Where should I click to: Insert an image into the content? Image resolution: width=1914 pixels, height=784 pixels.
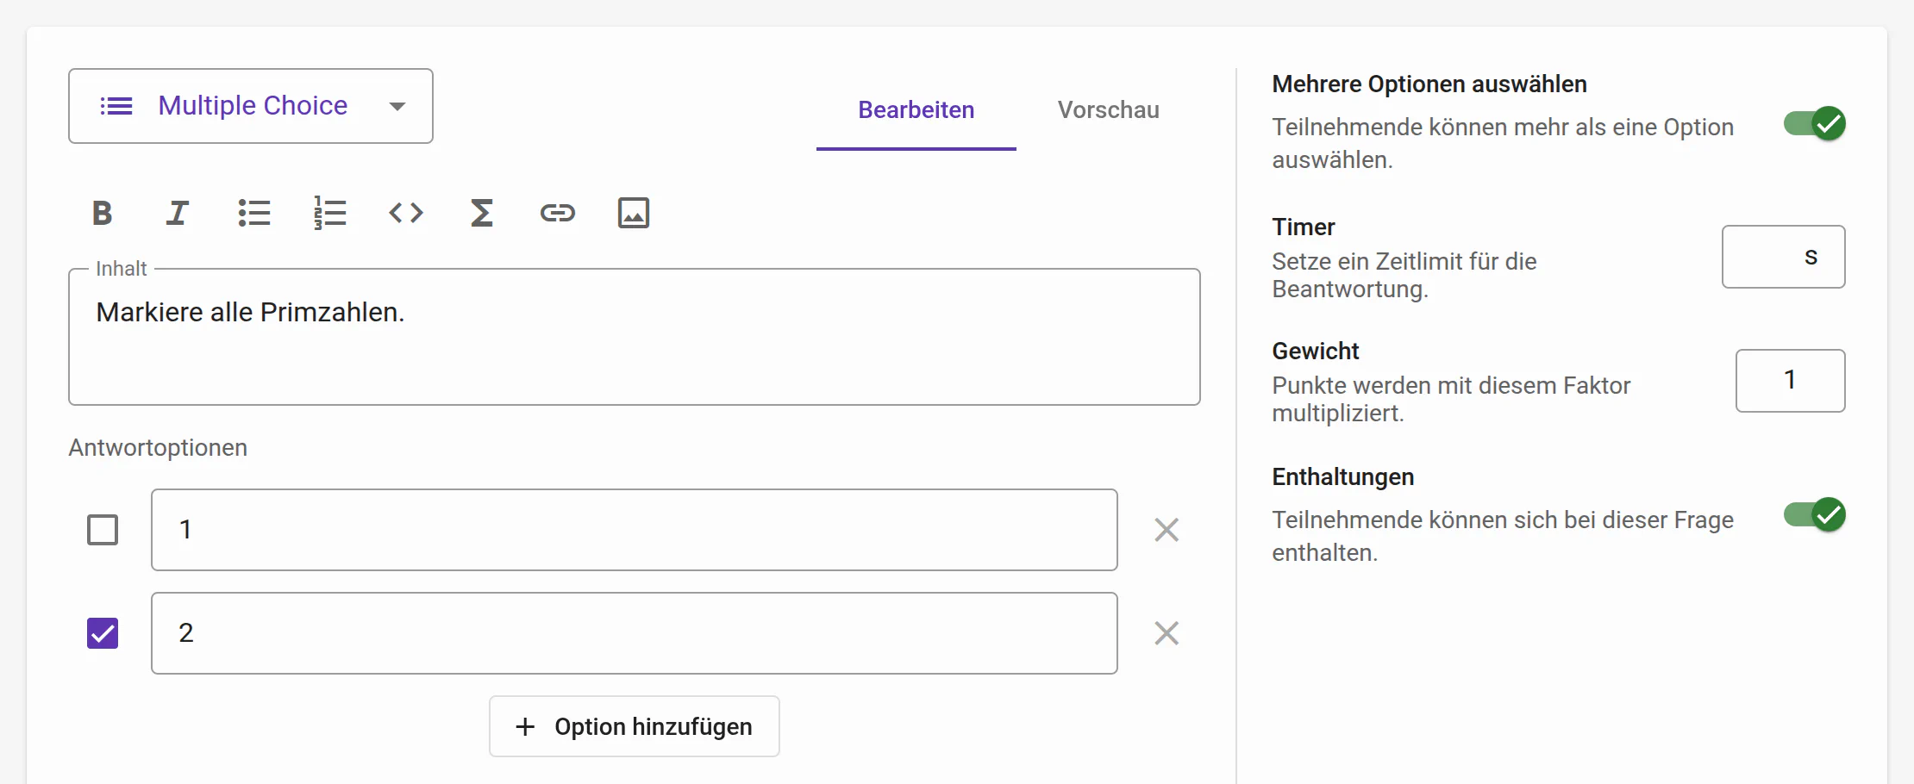tap(634, 213)
